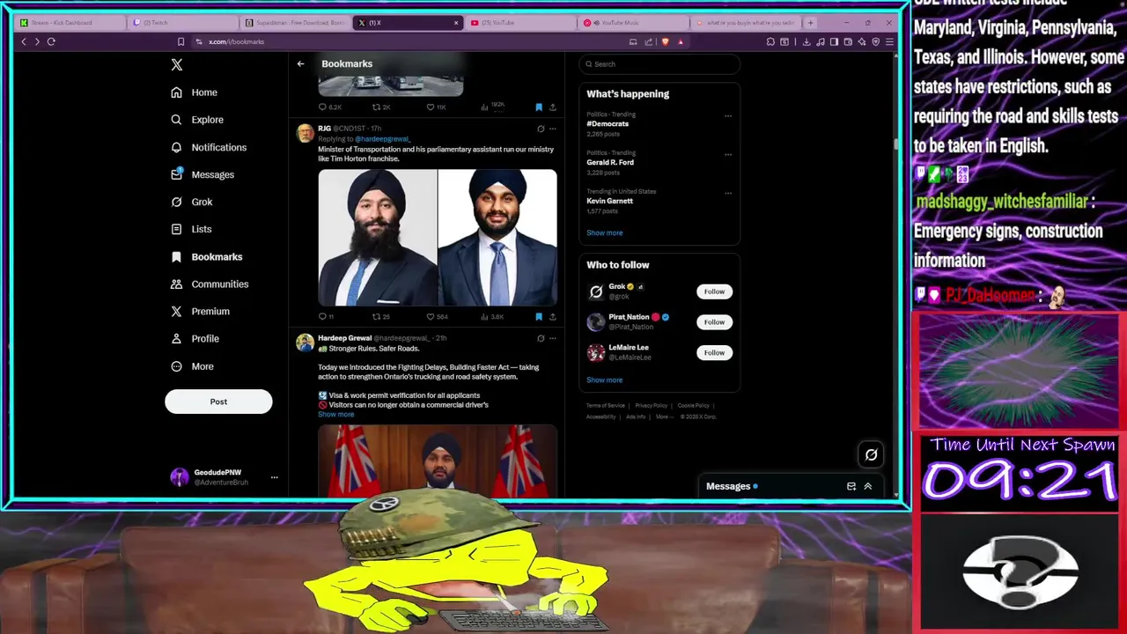
Task: Switch to the (25) YouTube tab
Action: [x=521, y=23]
